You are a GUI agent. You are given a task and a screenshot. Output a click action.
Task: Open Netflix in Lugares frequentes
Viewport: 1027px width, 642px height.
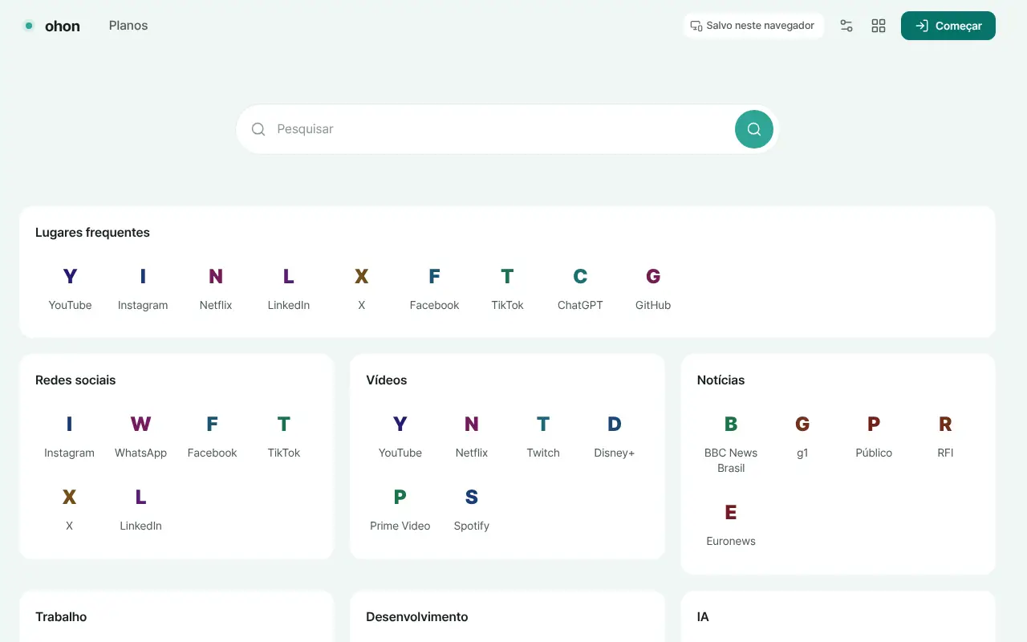216,289
